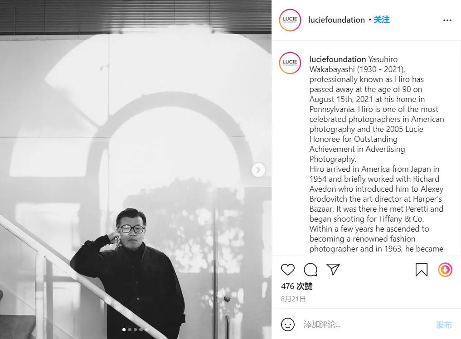Follow luciefoundation via 关注 button

(x=382, y=19)
